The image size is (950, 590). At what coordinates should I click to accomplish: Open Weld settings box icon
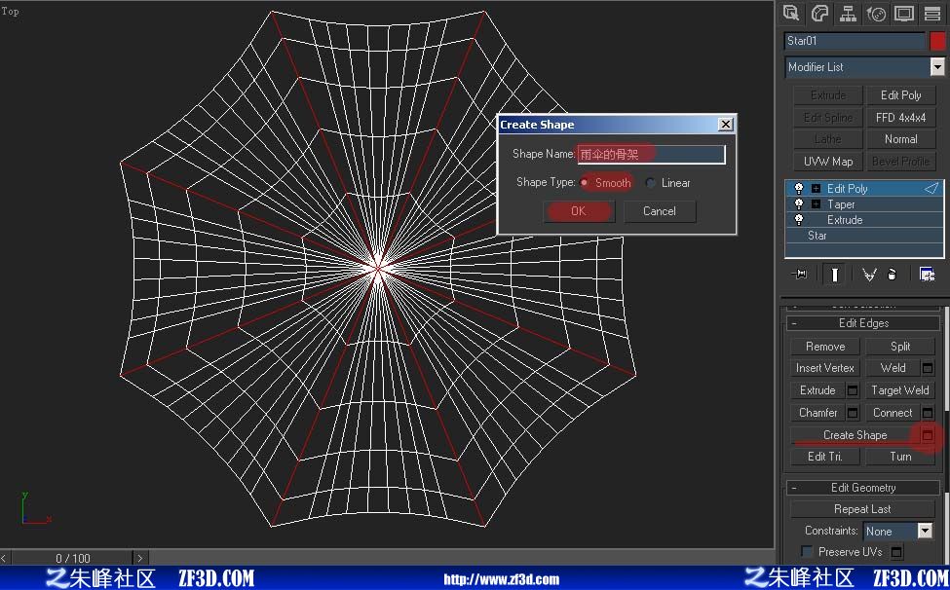tap(928, 368)
